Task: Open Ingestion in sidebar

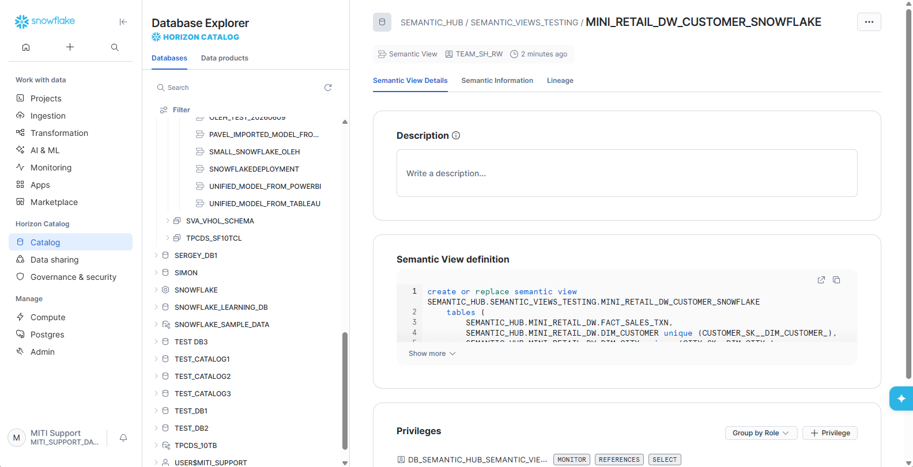Action: [x=70, y=116]
